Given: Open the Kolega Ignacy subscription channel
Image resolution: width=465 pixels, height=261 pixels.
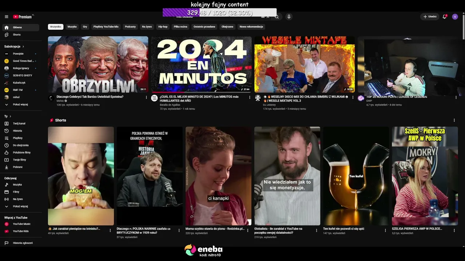Looking at the screenshot, I should coord(20,68).
